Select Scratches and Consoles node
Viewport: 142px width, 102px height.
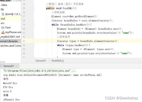pyautogui.click(x=10, y=46)
